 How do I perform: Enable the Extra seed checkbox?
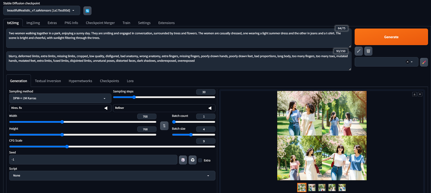[200, 160]
